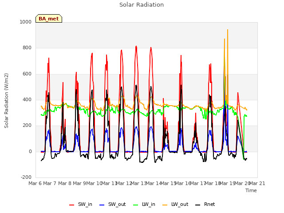Image resolution: width=284 pixels, height=213 pixels.
Task: Click the Solar Radiation (W/m2) axis label
Action: (6, 101)
